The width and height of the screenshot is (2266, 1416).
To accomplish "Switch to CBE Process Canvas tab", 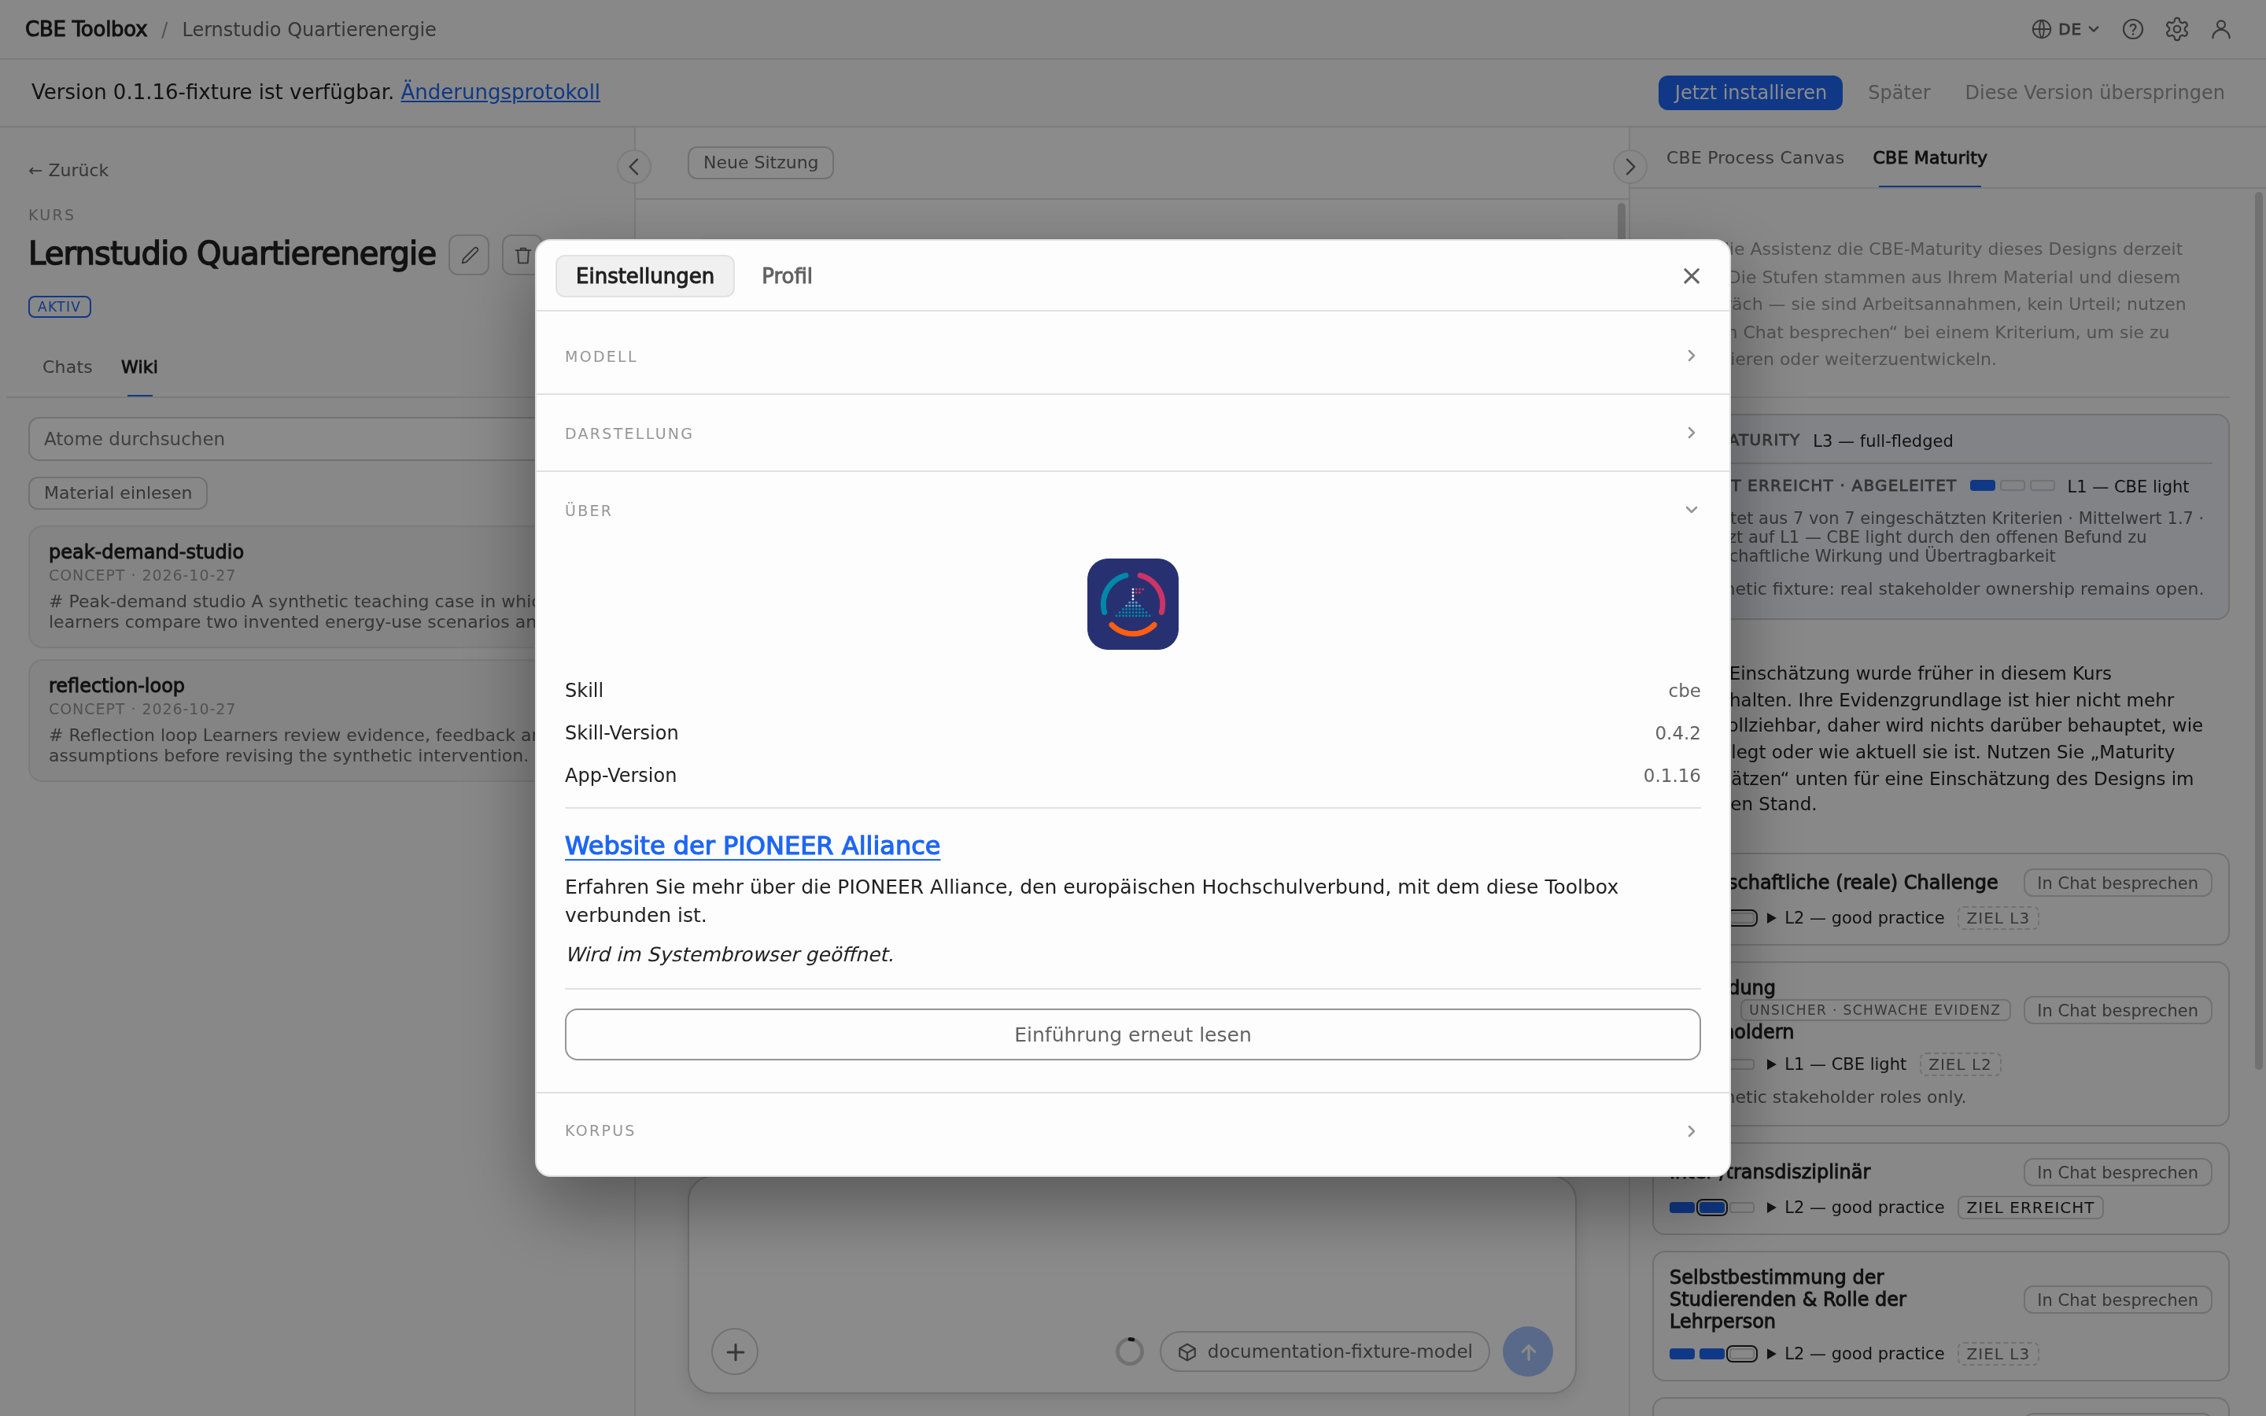I will point(1755,157).
